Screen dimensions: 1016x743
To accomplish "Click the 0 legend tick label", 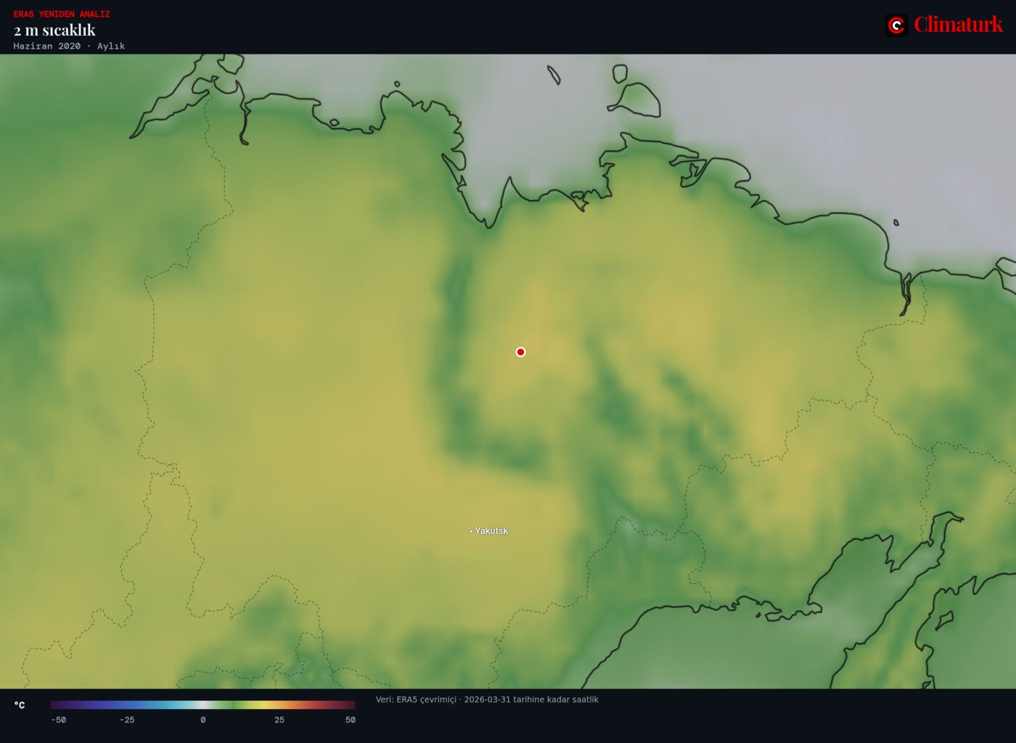I will [203, 720].
